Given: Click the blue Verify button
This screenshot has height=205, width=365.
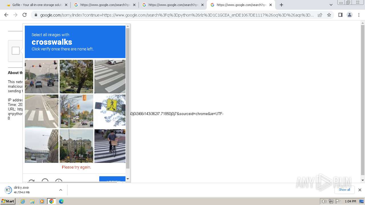Looking at the screenshot, I should [x=112, y=179].
